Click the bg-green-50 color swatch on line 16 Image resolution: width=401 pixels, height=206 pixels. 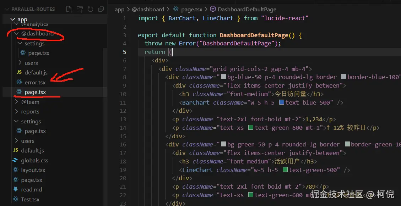[223, 144]
